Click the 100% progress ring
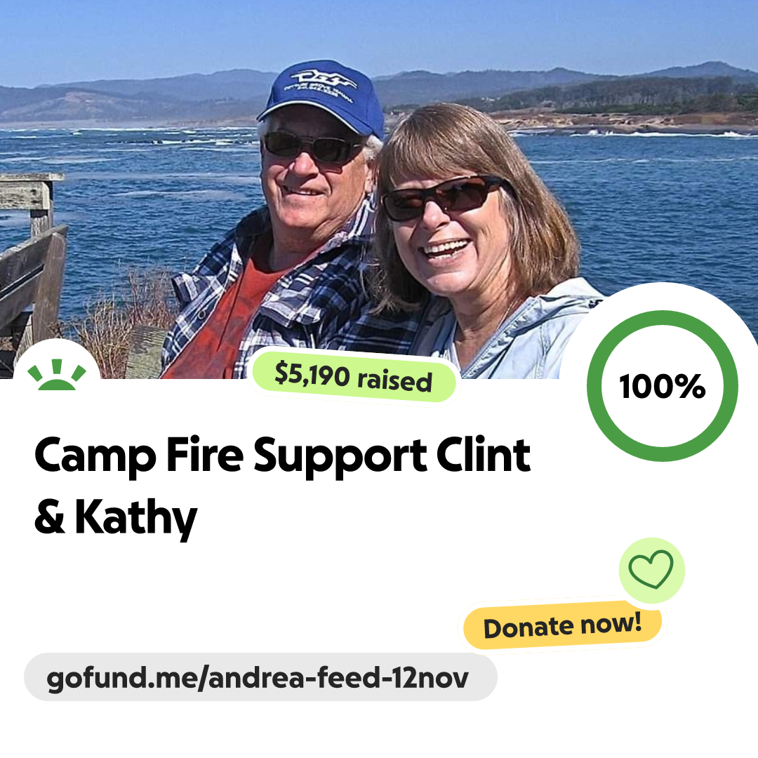 point(663,386)
